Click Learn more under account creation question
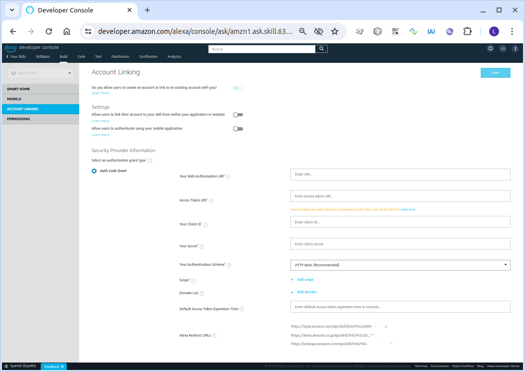 pos(101,93)
